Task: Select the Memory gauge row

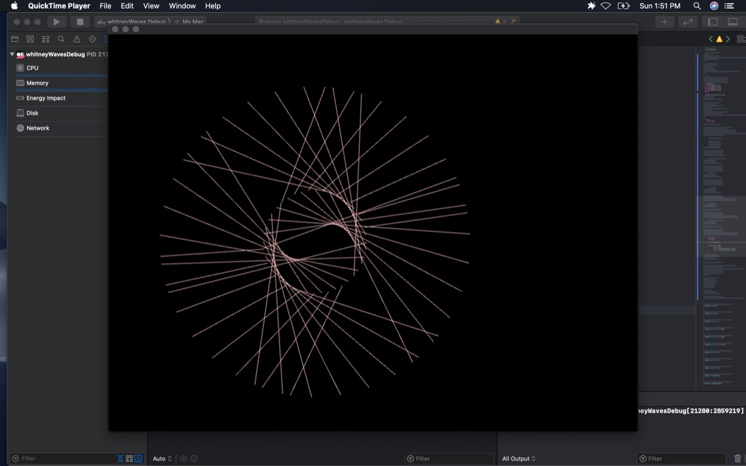Action: click(x=61, y=83)
